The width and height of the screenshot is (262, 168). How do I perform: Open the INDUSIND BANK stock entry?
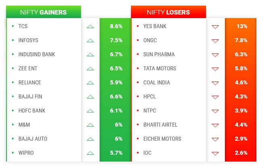coord(37,55)
